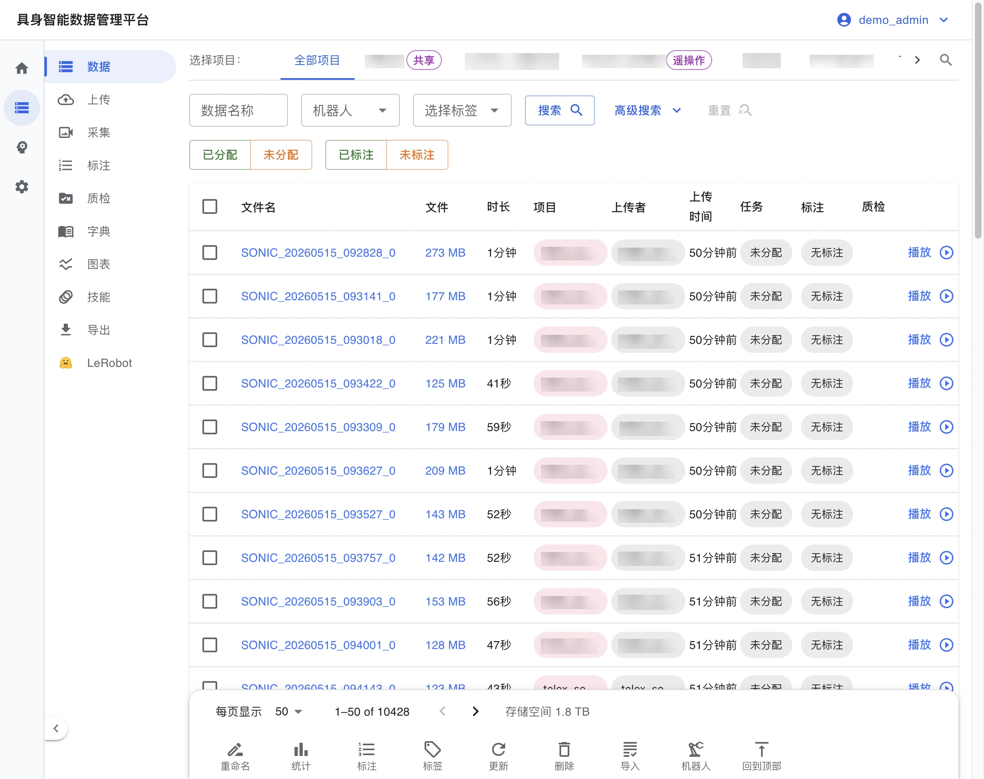
Task: Expand 高级搜索 advanced search
Action: (648, 110)
